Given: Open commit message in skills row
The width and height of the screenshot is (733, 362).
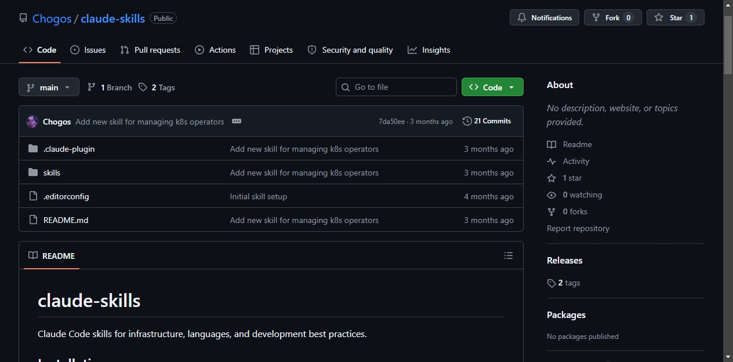Looking at the screenshot, I should pos(304,173).
